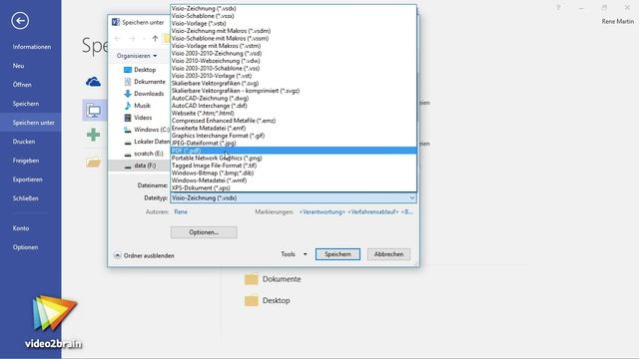
Task: Choose Windows-Bitmap (*.bmp;*.dib)
Action: [x=294, y=173]
